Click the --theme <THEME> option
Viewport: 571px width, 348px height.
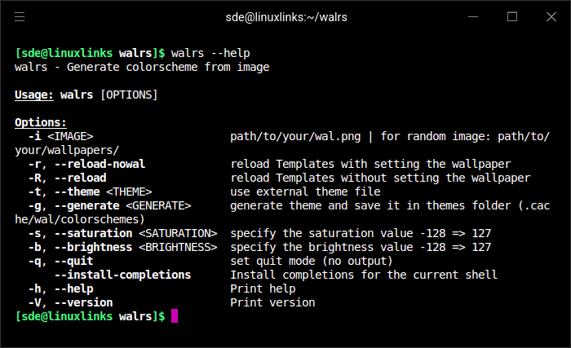[x=103, y=192]
